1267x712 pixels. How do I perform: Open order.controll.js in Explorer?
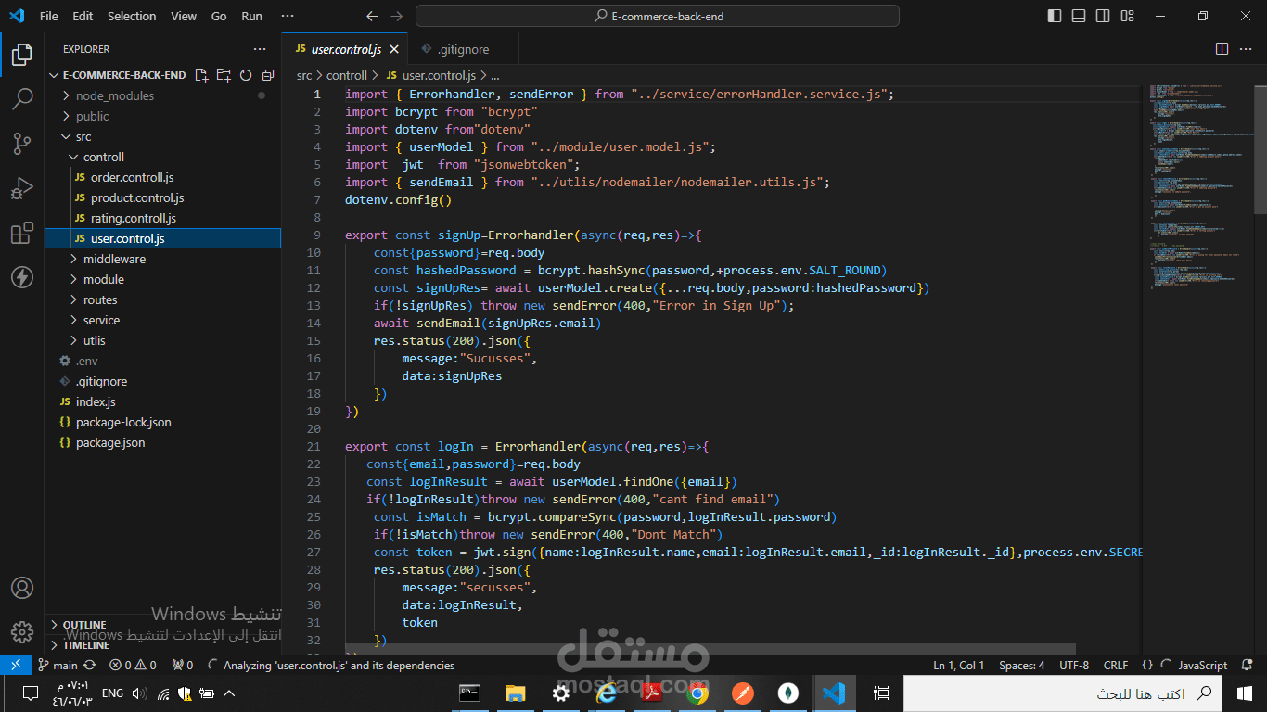coord(162,177)
